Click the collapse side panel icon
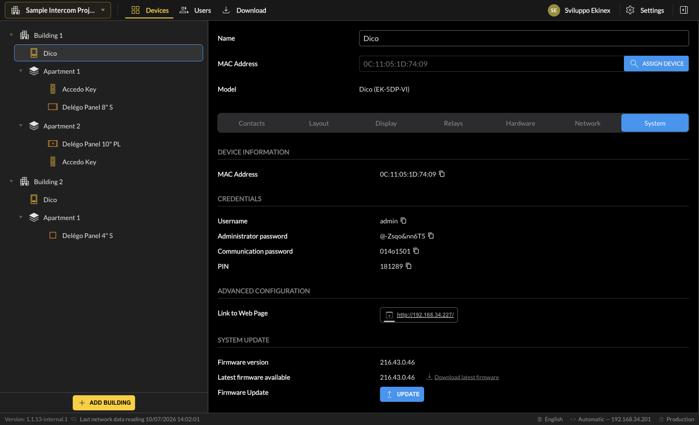Screen dimensions: 699x425 (684, 10)
